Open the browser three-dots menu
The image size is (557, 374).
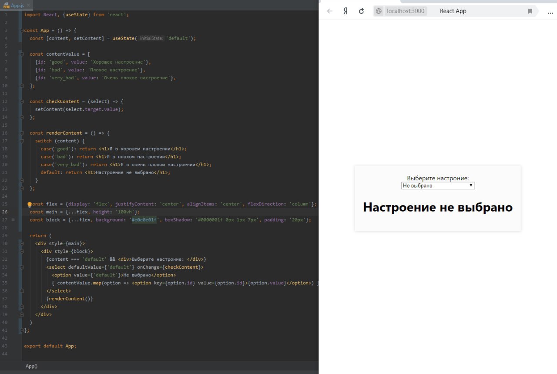coord(550,12)
